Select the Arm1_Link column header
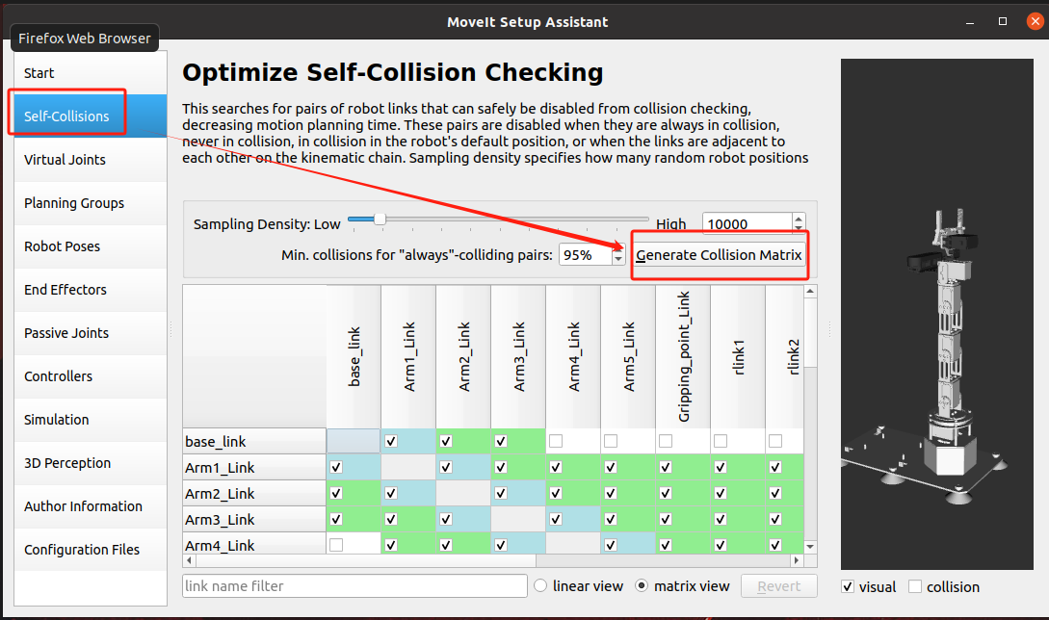Screen dimensions: 1049x620 (x=408, y=356)
